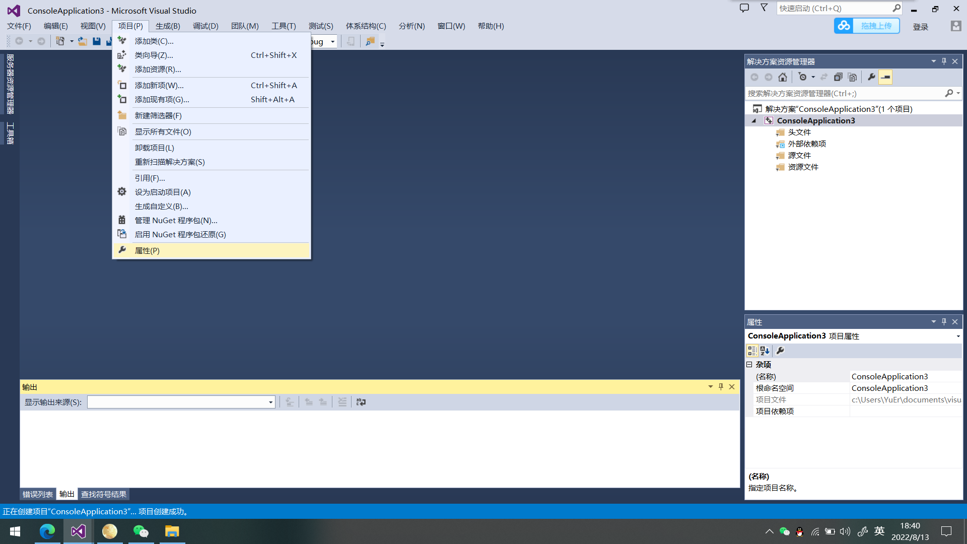Open the Solution Explorer search options dropdown
Image resolution: width=967 pixels, height=544 pixels.
pos(958,93)
